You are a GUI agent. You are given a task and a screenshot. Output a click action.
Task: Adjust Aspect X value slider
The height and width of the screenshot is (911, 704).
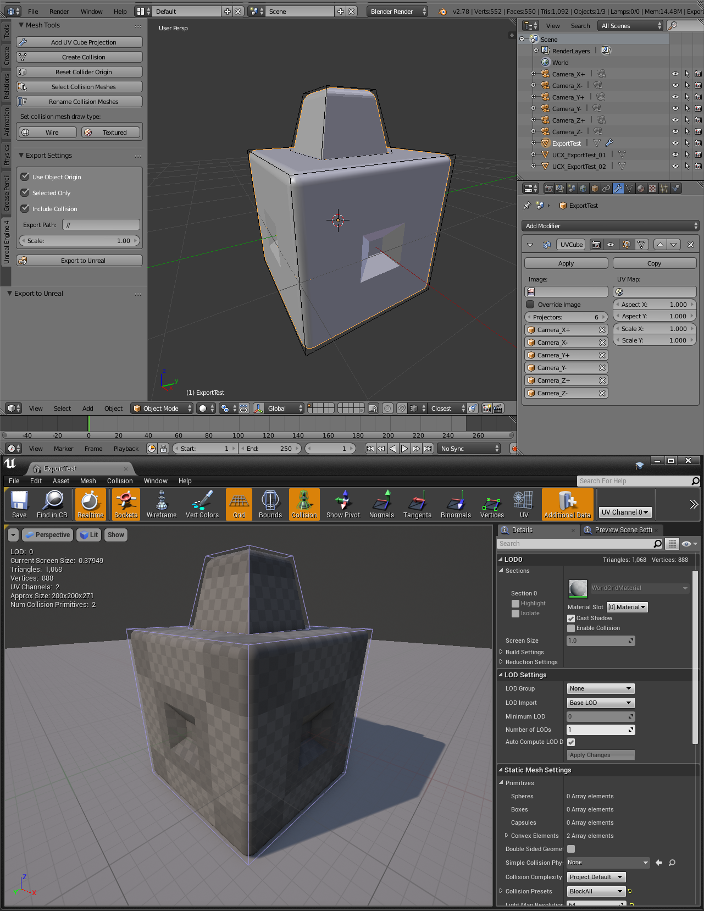click(x=655, y=305)
